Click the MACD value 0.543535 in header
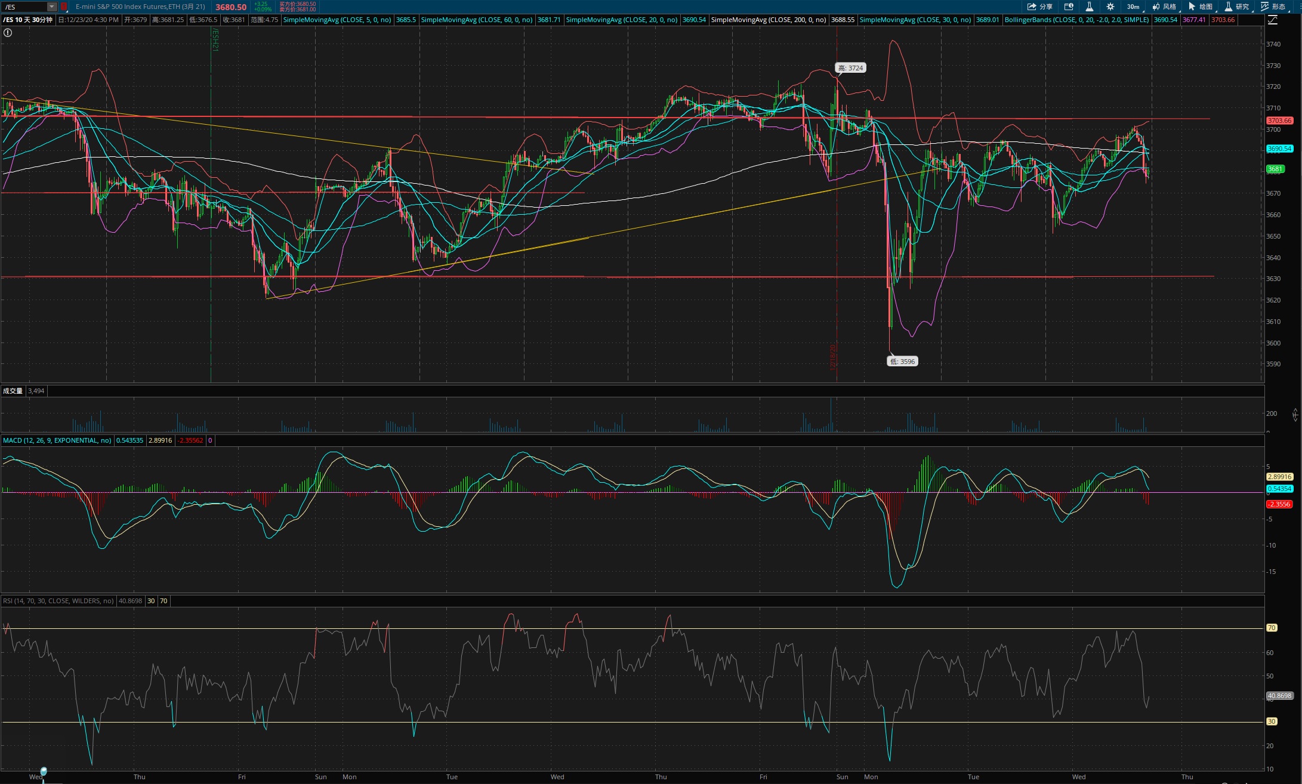Image resolution: width=1302 pixels, height=784 pixels. point(129,440)
